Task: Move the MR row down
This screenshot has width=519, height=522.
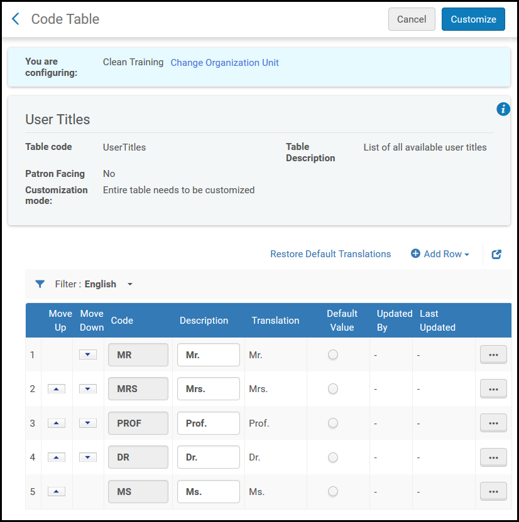Action: tap(88, 354)
